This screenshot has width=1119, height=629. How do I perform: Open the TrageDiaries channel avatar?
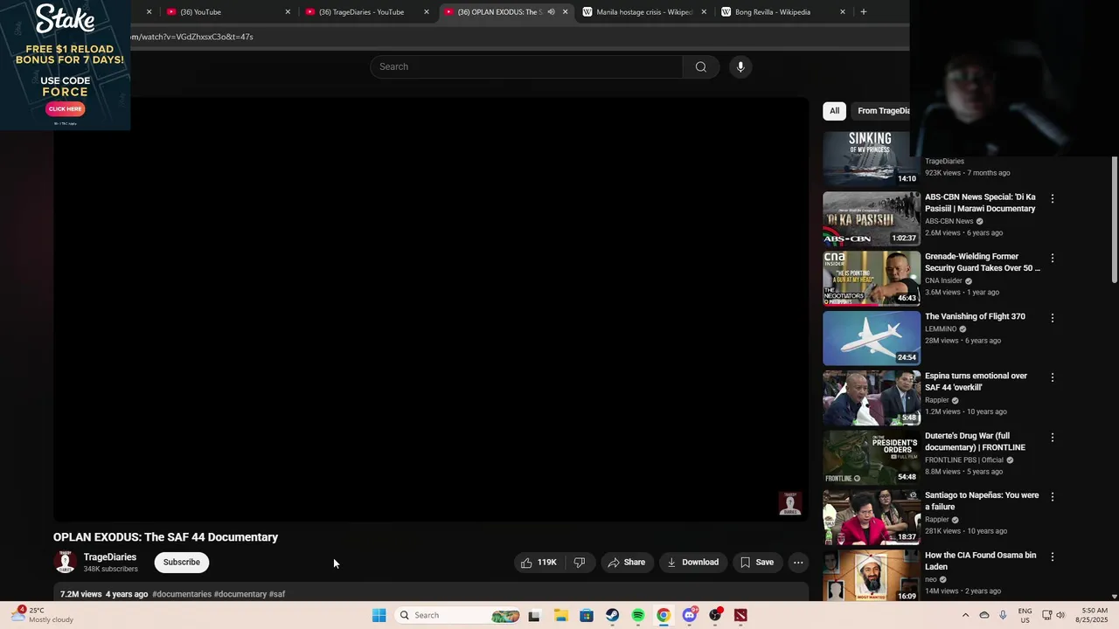[x=65, y=563]
